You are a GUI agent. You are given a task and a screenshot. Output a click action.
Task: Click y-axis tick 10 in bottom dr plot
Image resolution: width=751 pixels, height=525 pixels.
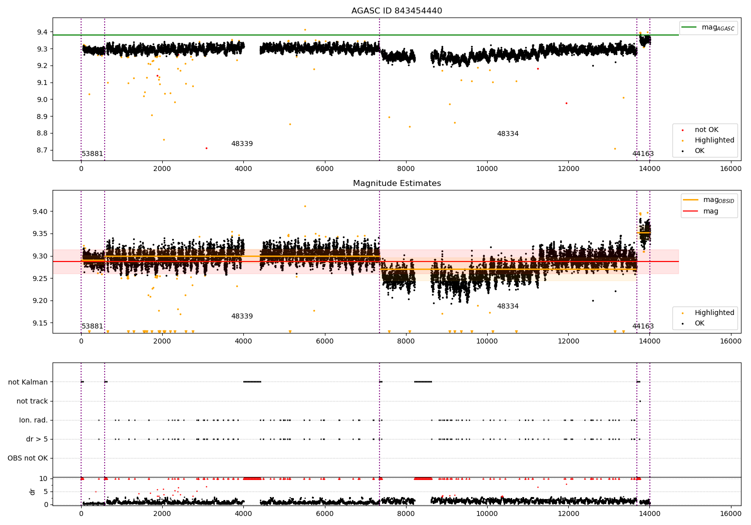[44, 479]
